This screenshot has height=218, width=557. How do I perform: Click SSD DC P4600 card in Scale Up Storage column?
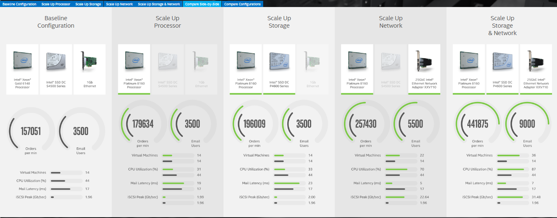coord(279,69)
